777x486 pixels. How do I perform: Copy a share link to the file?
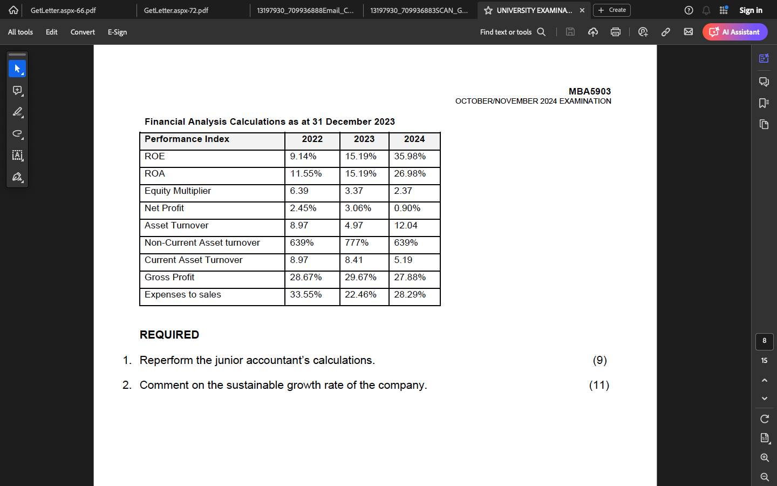coord(666,32)
